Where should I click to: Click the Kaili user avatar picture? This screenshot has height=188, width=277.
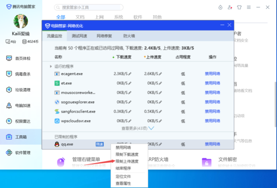coord(21,22)
